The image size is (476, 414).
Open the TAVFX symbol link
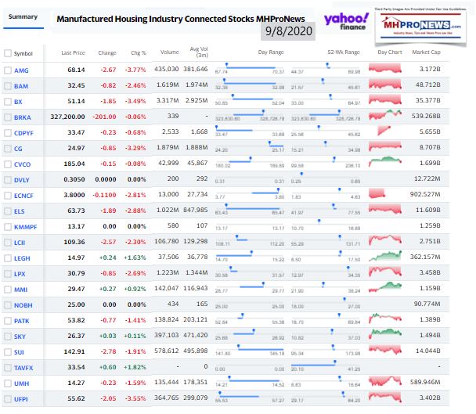23,368
